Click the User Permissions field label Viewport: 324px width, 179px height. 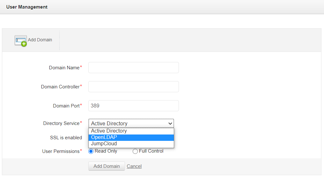(61, 151)
